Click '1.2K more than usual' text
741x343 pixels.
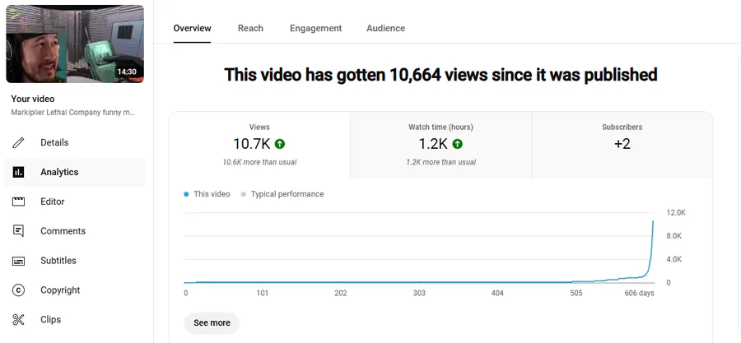[441, 162]
